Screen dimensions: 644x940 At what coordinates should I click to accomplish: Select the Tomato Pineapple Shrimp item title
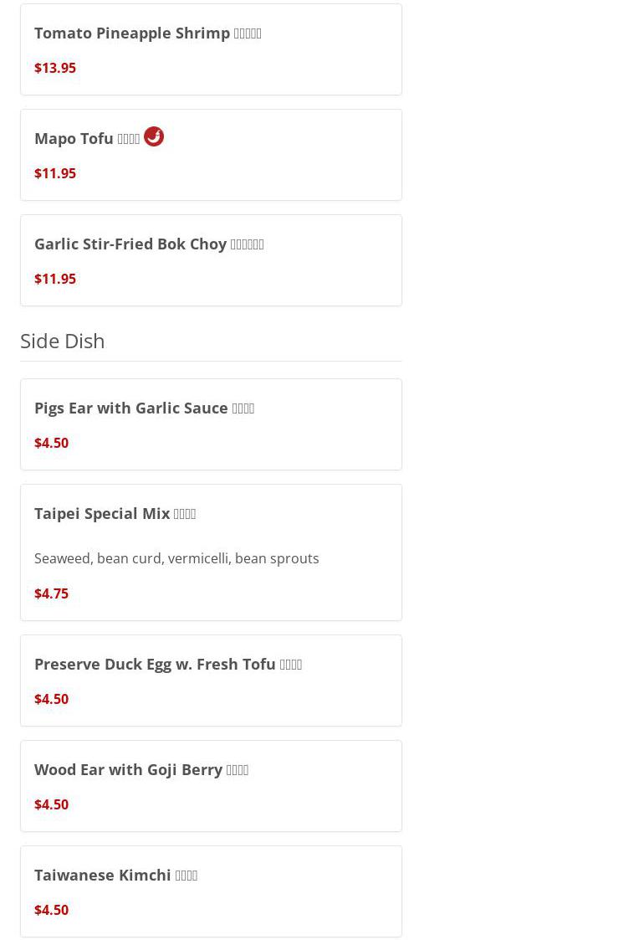tap(132, 33)
